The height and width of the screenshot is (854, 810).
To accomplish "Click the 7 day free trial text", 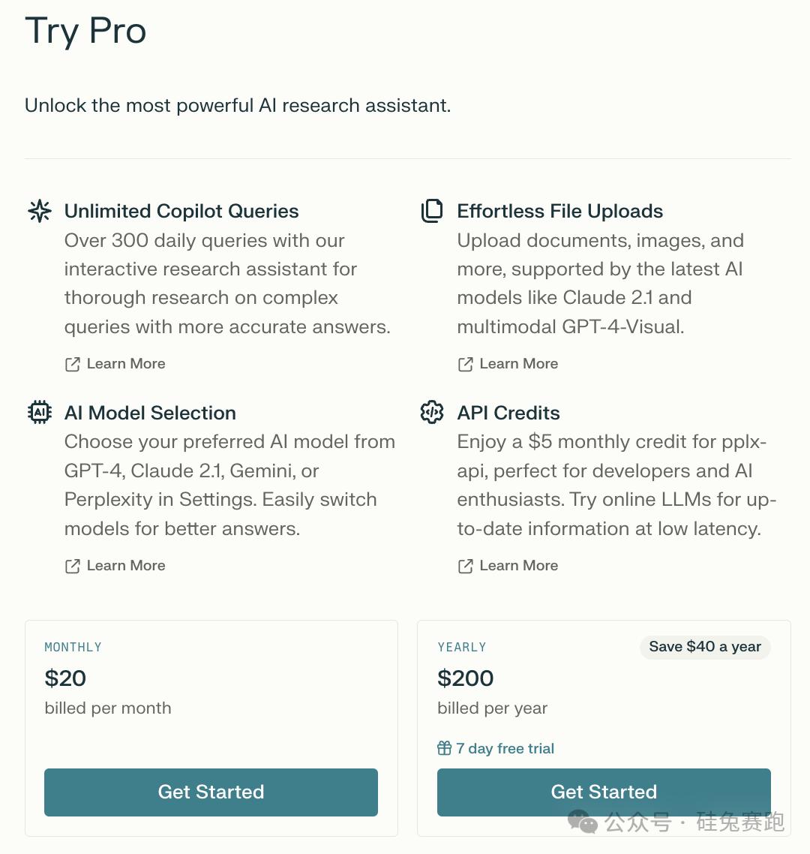I will [505, 748].
